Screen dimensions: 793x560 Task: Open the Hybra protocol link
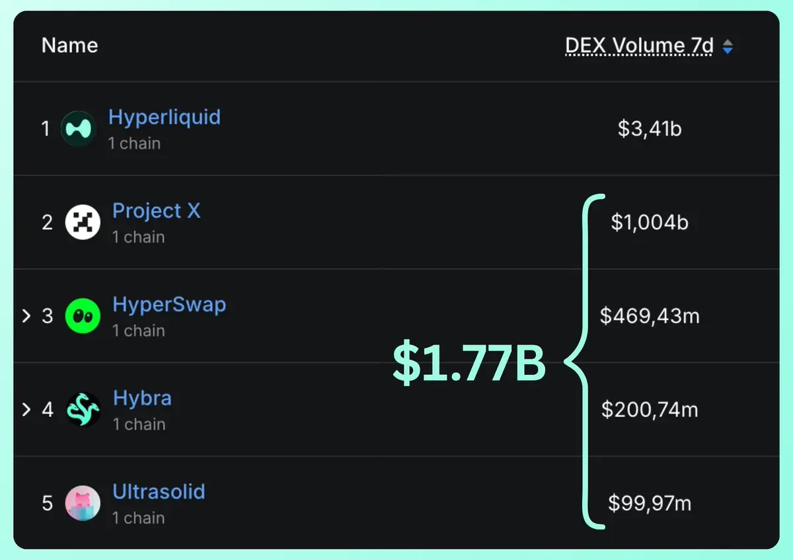click(x=142, y=399)
